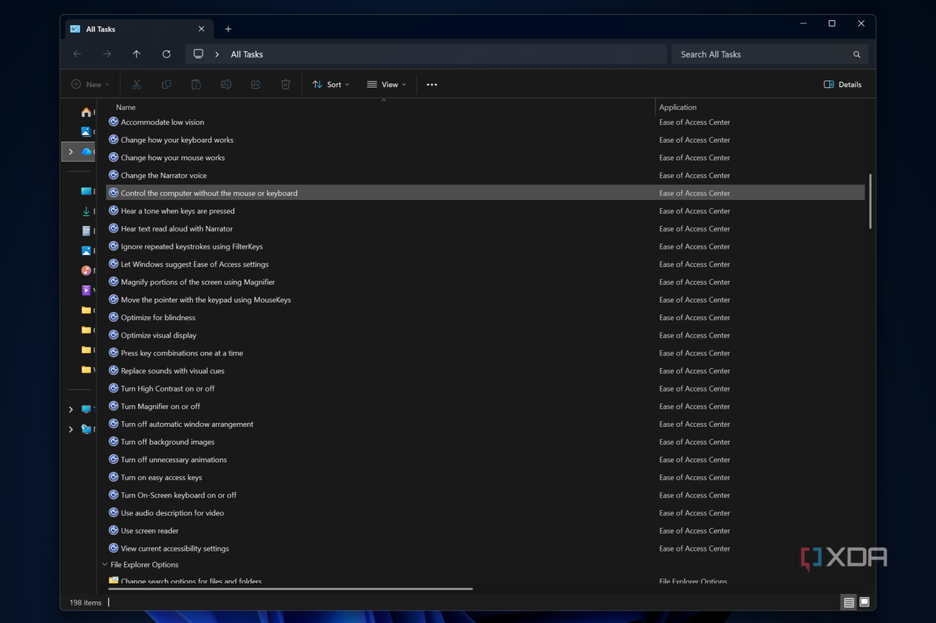Click the horizontal scrollbar thumb

tap(290, 589)
